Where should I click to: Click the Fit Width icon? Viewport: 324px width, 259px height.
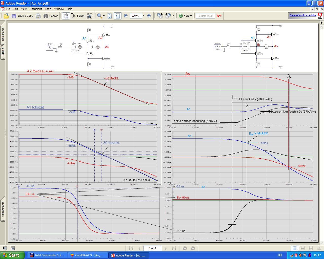117,16
